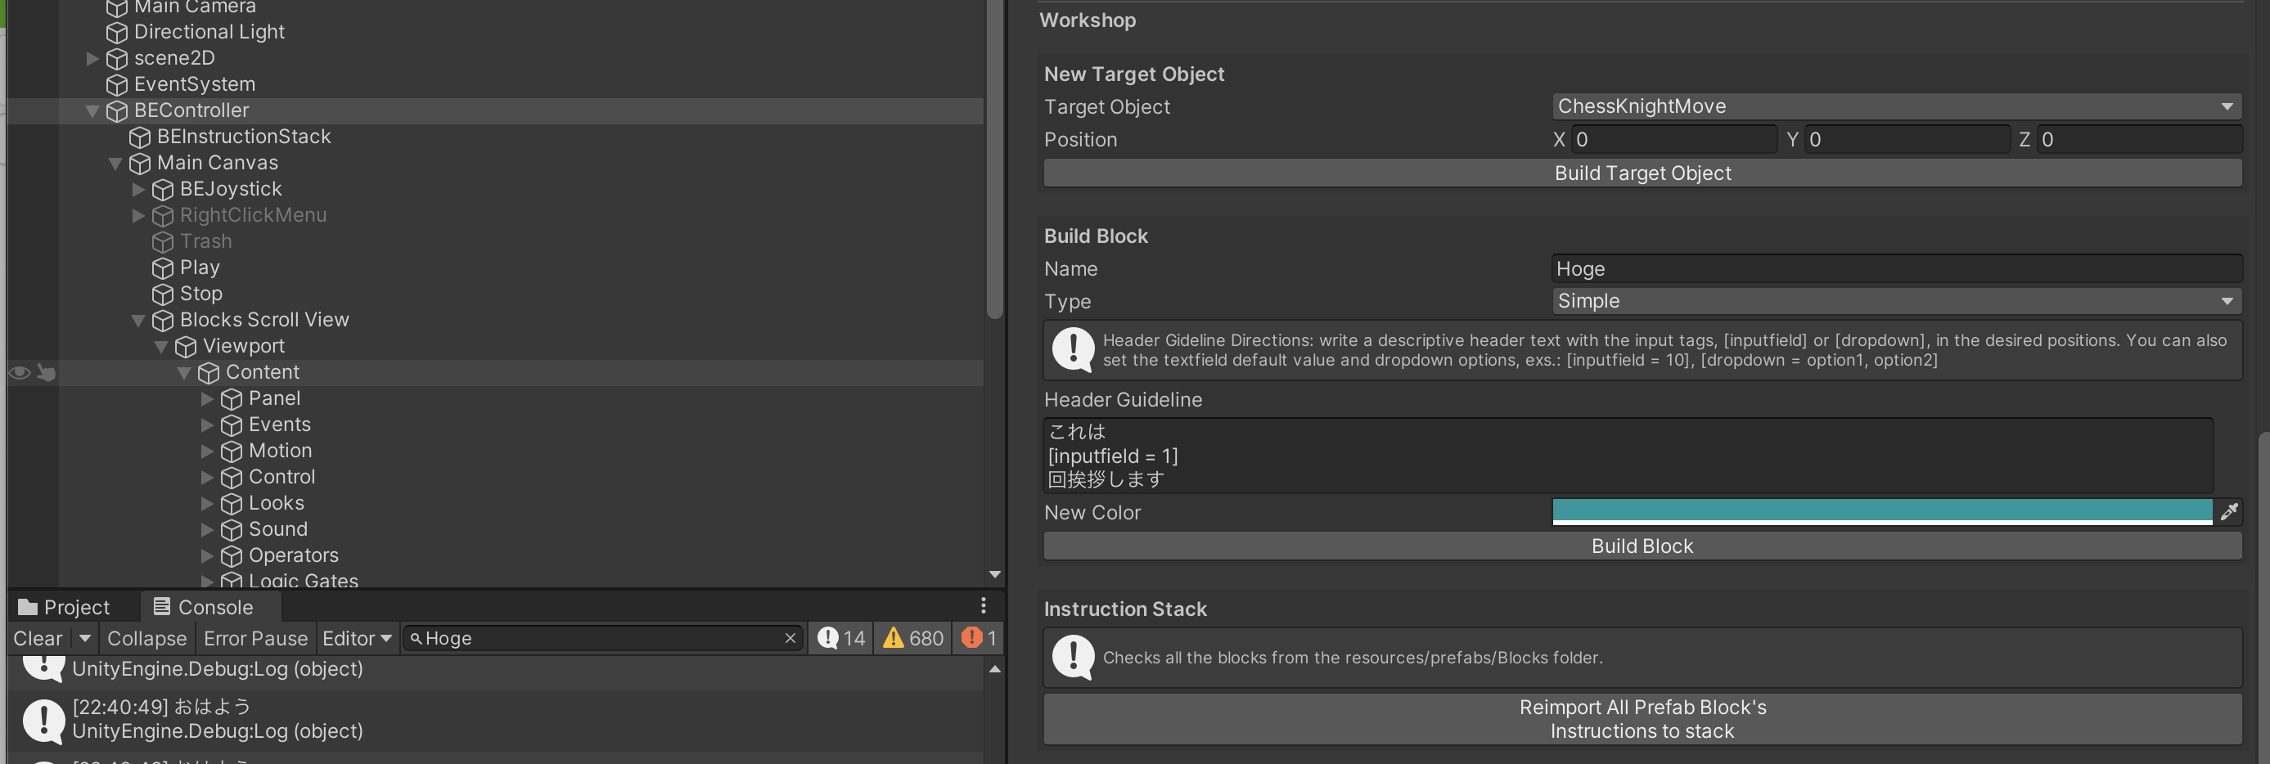Toggle the console errors count filter
Screen dimensions: 2270x764
979,638
